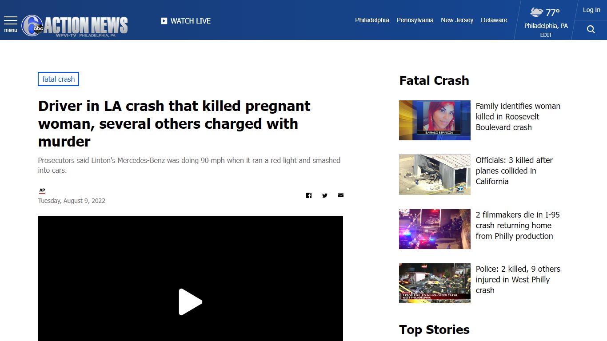The width and height of the screenshot is (607, 341).
Task: Click the Prosecutors said summary text
Action: 189,165
